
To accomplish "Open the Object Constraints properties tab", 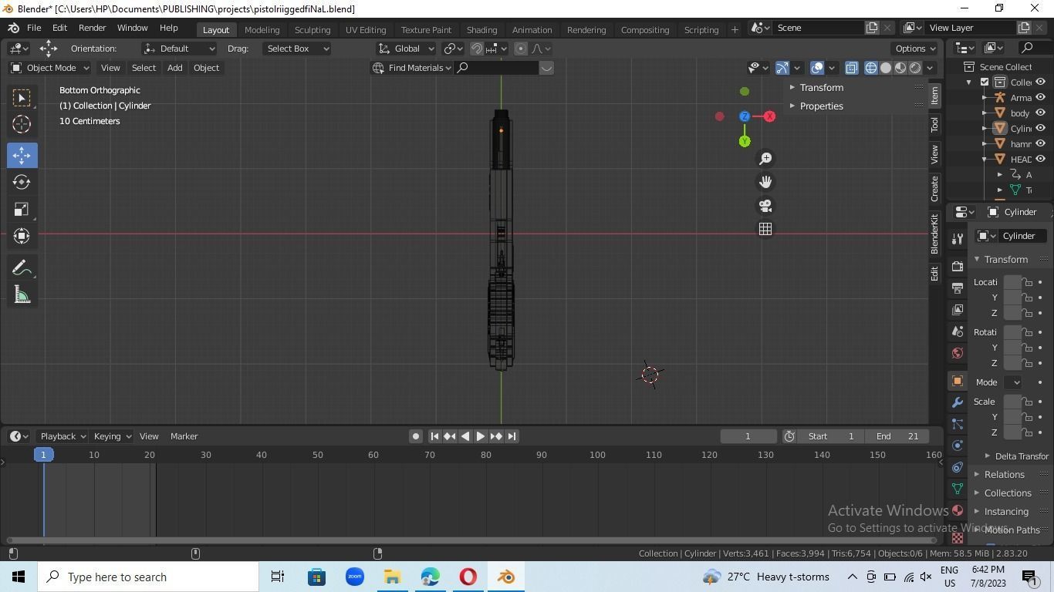I will click(x=958, y=467).
